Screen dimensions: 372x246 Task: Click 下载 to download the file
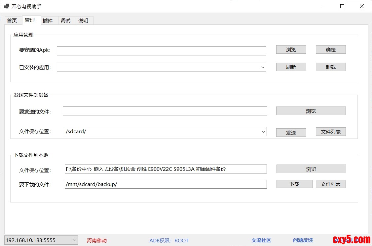294,184
